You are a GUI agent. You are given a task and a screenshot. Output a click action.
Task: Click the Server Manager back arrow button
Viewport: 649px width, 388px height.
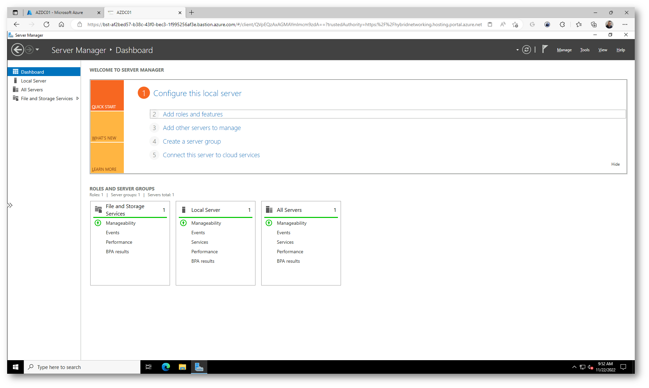(x=17, y=50)
